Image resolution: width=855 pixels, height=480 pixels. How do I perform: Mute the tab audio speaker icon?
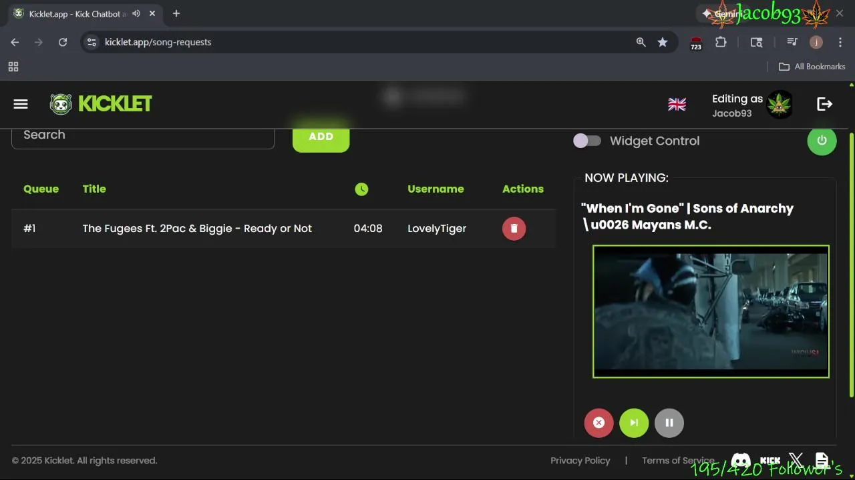click(136, 13)
